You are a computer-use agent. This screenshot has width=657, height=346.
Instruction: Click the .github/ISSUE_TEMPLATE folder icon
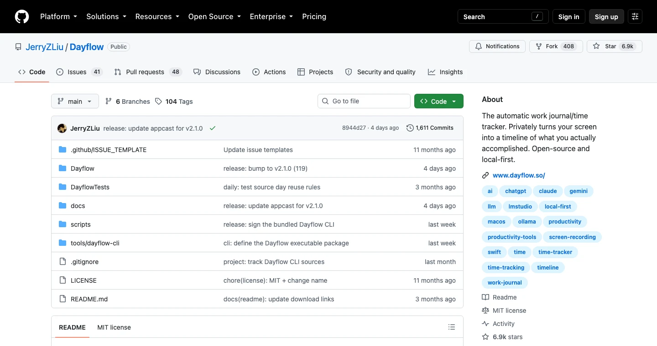coord(63,150)
